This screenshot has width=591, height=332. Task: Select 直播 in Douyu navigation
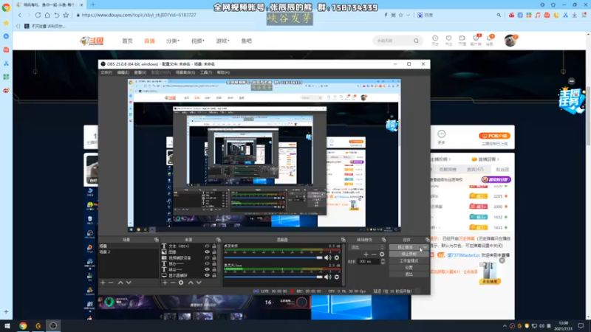click(x=150, y=41)
